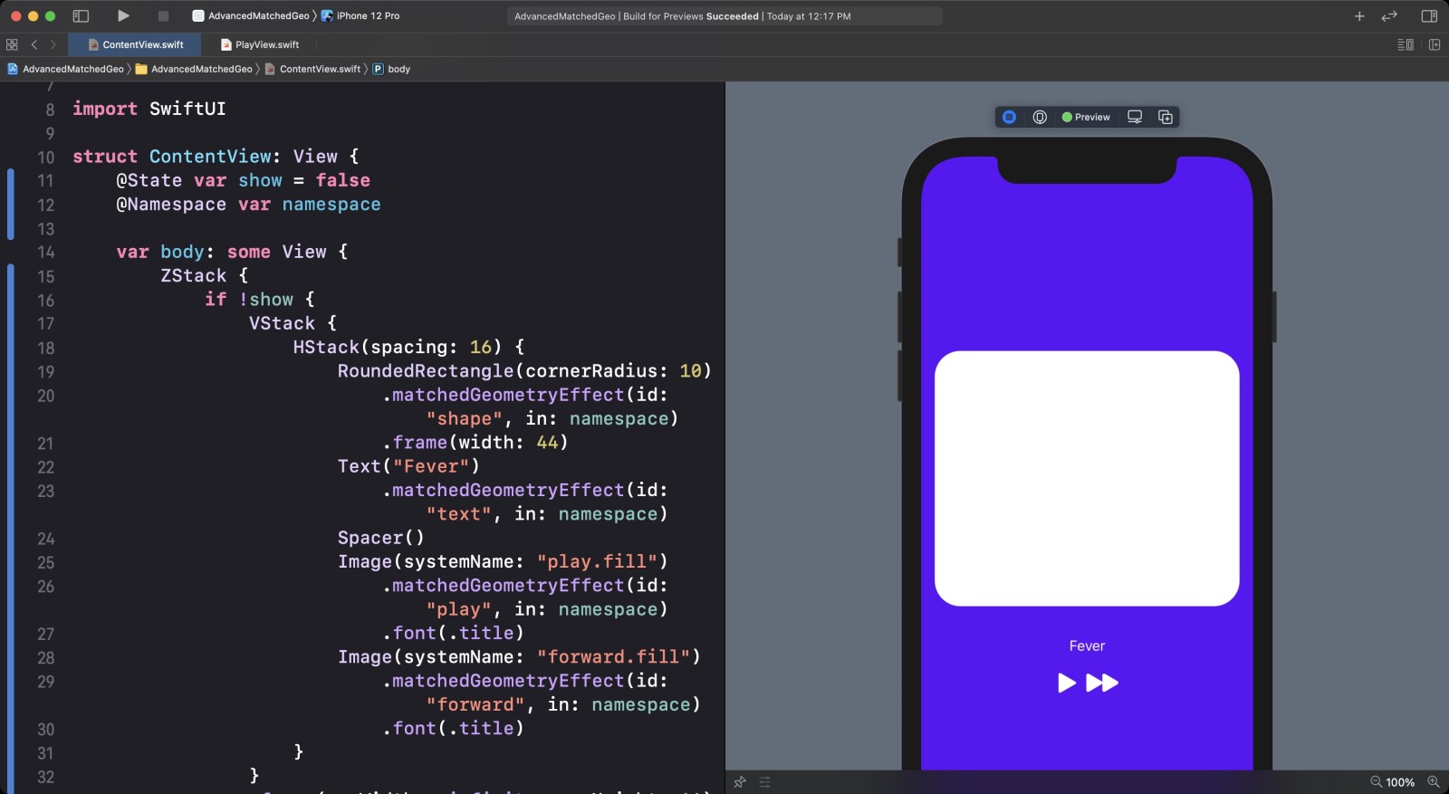Viewport: 1449px width, 794px height.
Task: Open canvas device settings
Action: (1135, 117)
